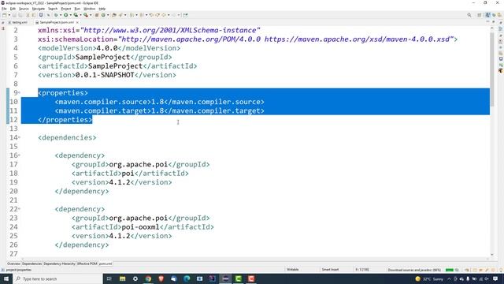Collapse the dependencies element at line 14
This screenshot has width=504, height=284.
click(x=19, y=137)
